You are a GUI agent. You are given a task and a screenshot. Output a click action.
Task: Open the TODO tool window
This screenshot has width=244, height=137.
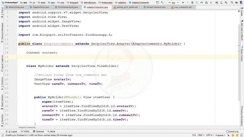coord(25,131)
